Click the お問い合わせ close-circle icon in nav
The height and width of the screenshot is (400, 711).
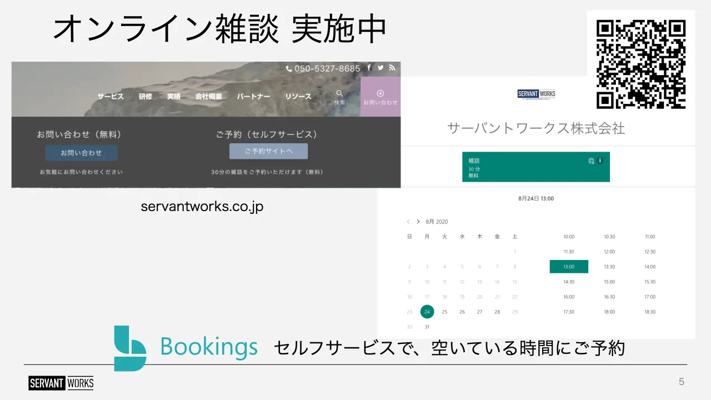[380, 93]
